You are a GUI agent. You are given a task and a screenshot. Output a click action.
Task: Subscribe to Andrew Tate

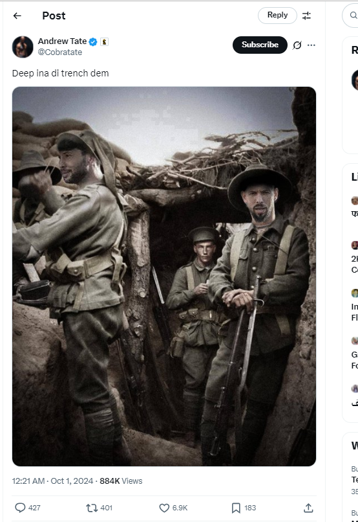coord(260,45)
